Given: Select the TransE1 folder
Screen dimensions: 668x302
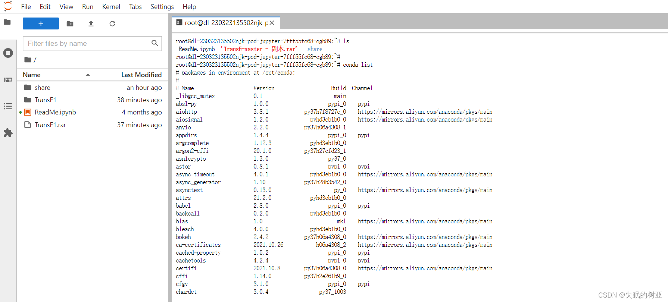Looking at the screenshot, I should [x=93, y=100].
